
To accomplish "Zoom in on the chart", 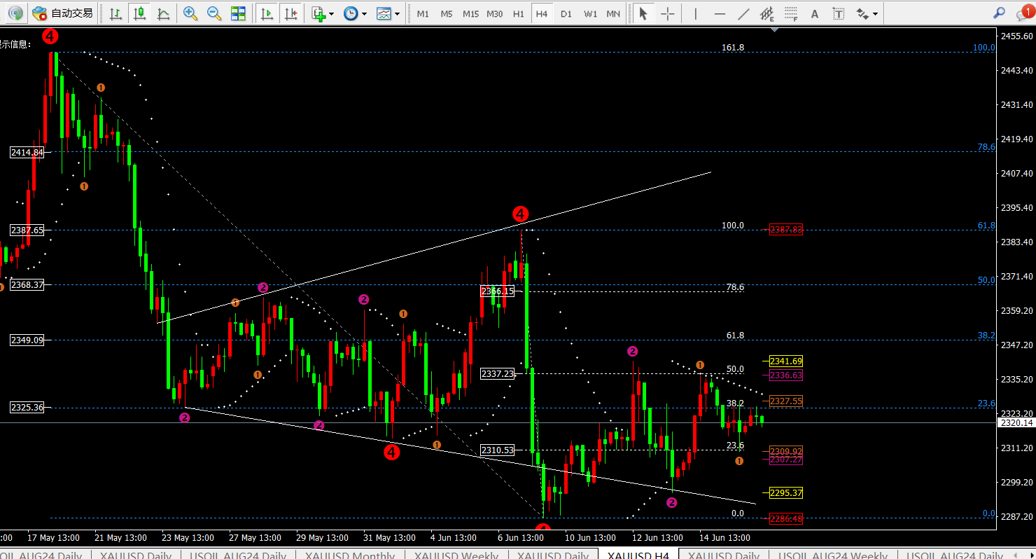I will click(x=190, y=13).
